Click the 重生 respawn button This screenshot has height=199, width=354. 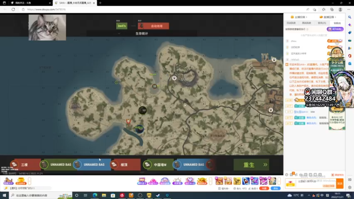(x=251, y=165)
